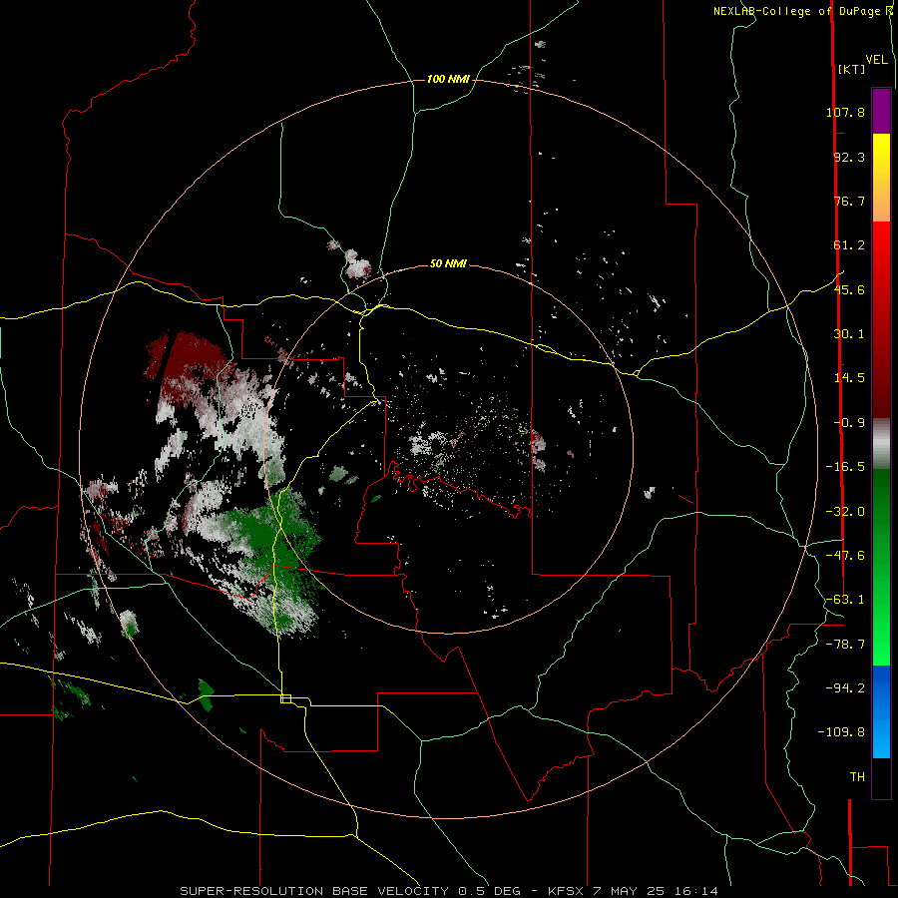Select the -63.1 legend value

(845, 600)
